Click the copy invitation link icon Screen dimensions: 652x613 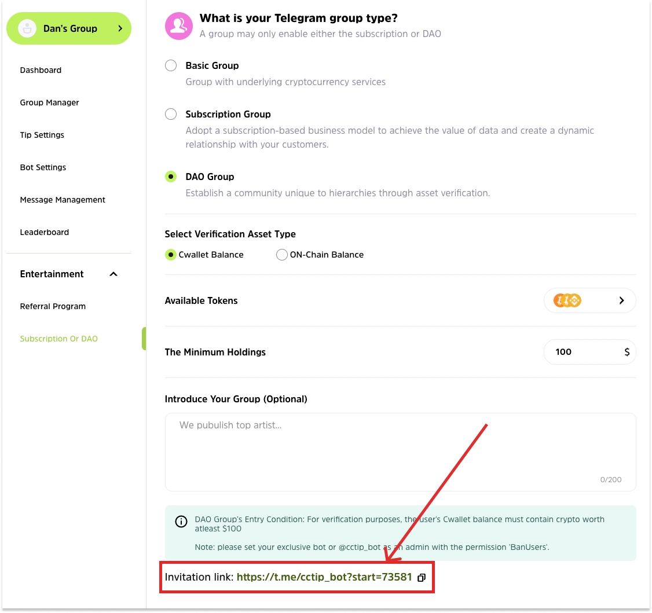[422, 578]
